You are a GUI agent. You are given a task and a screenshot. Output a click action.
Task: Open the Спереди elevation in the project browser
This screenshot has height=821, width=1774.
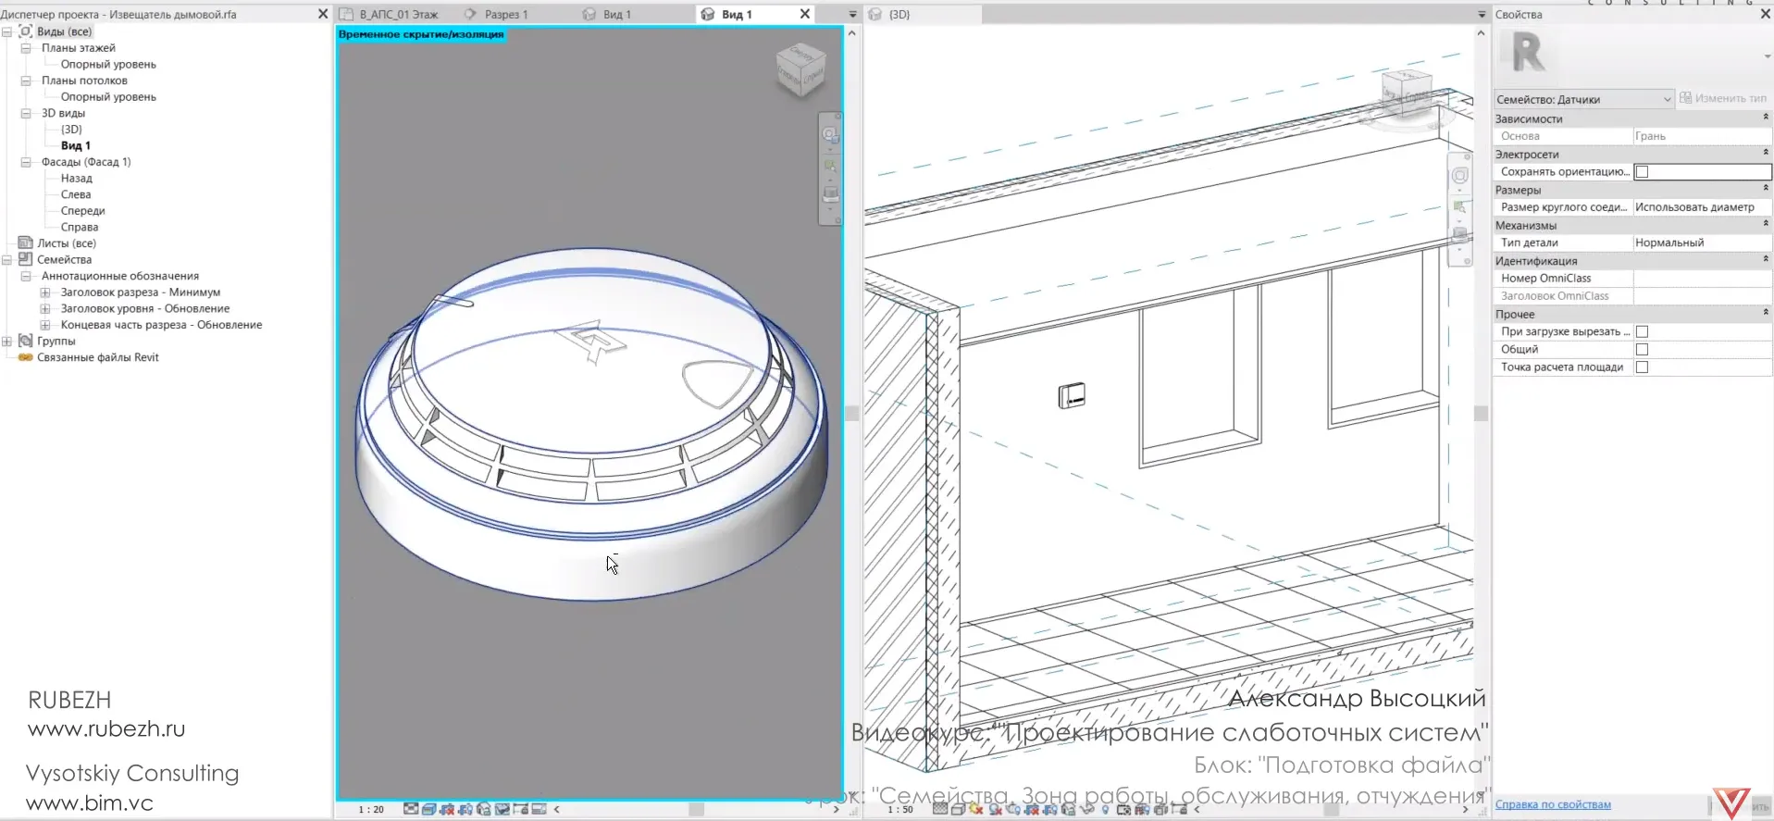tap(82, 211)
